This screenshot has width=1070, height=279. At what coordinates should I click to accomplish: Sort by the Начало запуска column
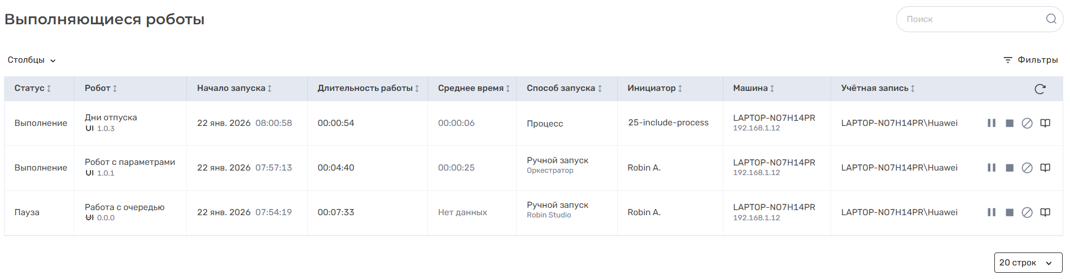234,88
